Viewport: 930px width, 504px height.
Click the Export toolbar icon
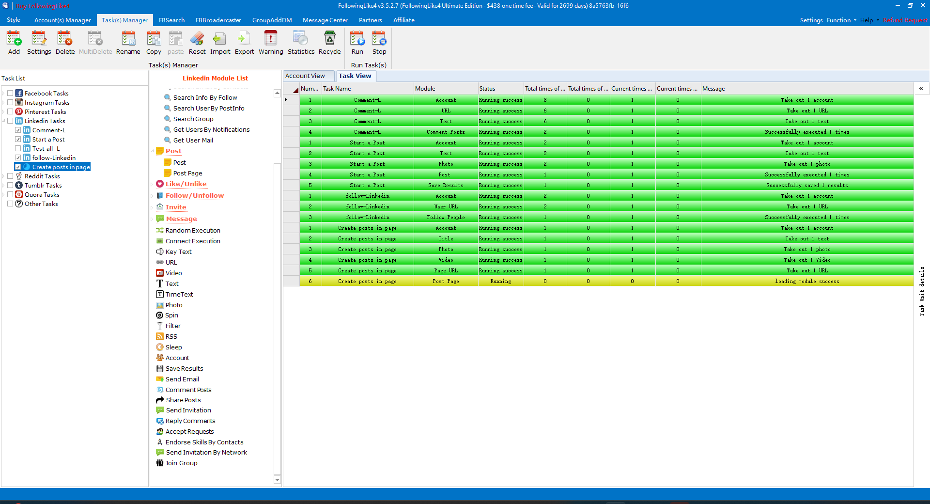click(x=244, y=43)
